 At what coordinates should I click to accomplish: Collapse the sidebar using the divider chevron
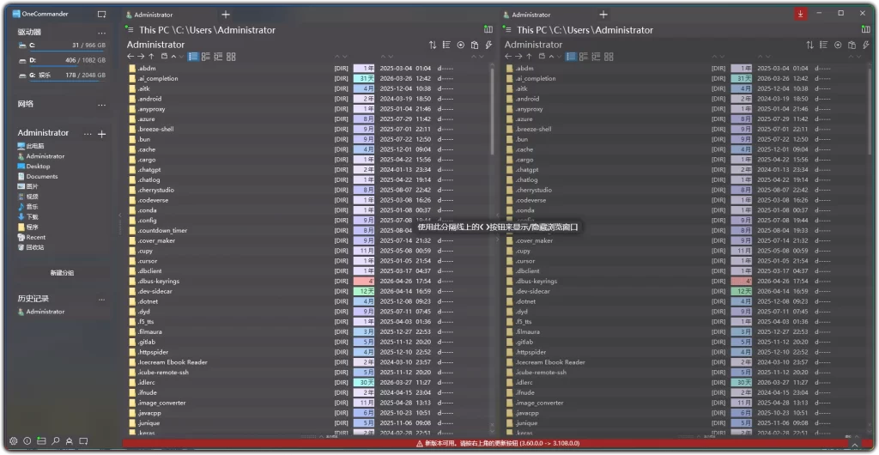click(119, 215)
